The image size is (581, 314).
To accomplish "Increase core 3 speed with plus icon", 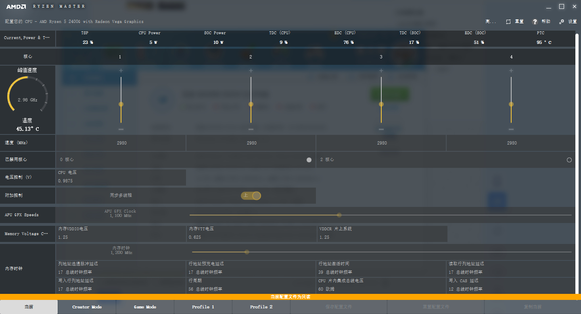I will pos(381,70).
